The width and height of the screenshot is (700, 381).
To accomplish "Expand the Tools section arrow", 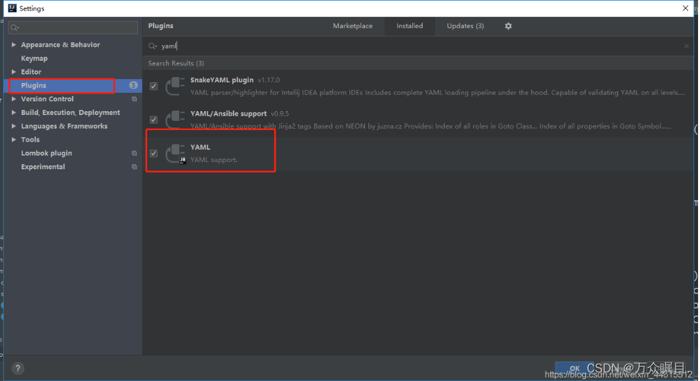I will (14, 140).
